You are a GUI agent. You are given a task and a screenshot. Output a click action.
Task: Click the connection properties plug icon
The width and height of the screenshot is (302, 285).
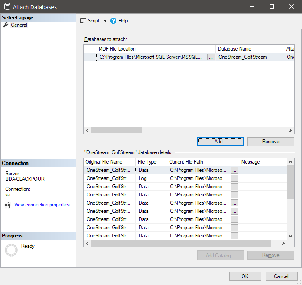coord(8,205)
